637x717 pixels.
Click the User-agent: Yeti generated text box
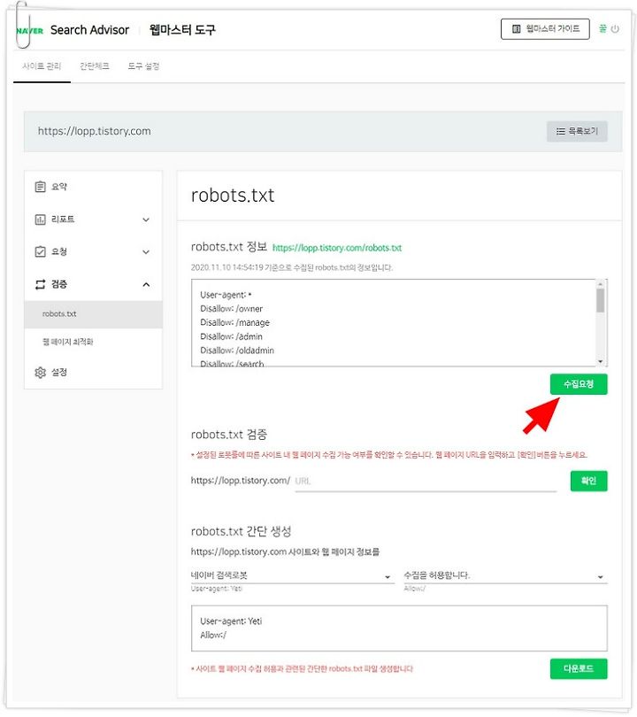[x=399, y=628]
